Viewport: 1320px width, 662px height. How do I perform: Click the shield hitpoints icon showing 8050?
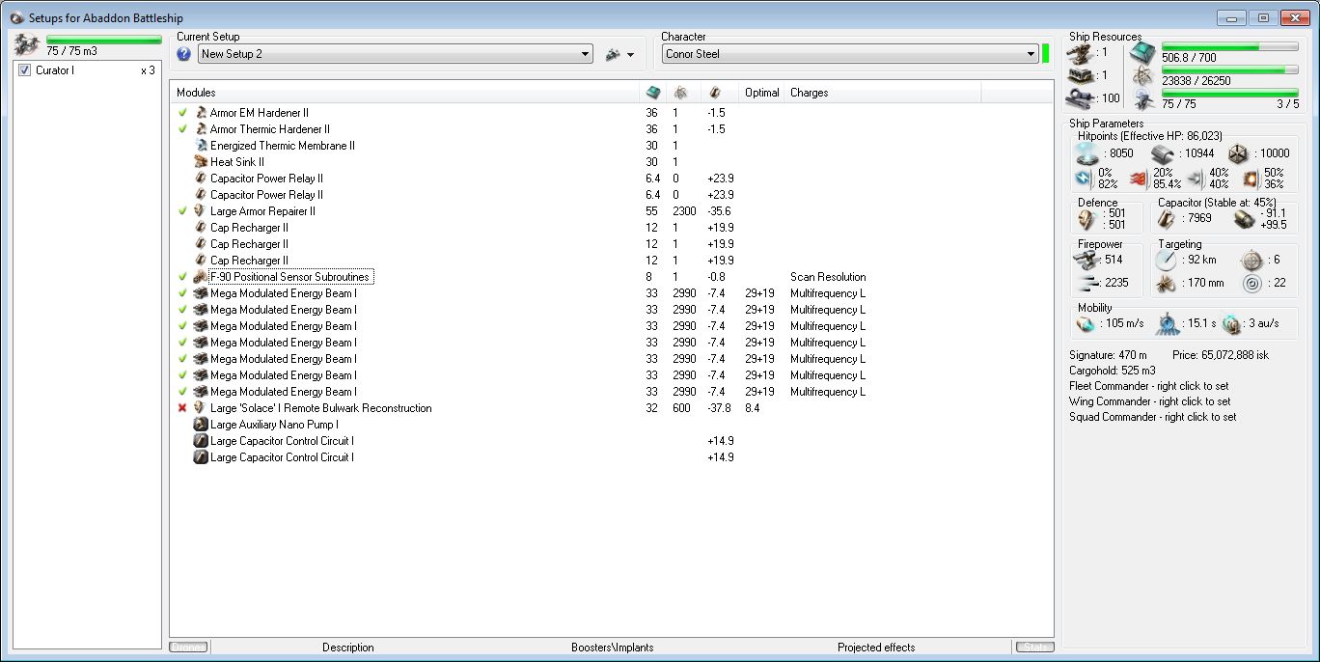(x=1087, y=153)
